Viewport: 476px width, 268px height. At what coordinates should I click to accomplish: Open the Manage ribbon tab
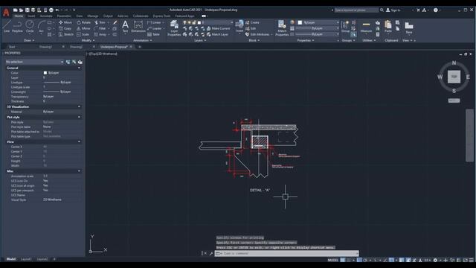pyautogui.click(x=92, y=16)
